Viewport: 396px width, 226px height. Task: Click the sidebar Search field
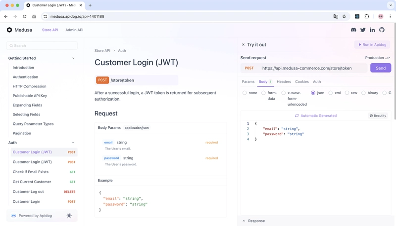[42, 45]
